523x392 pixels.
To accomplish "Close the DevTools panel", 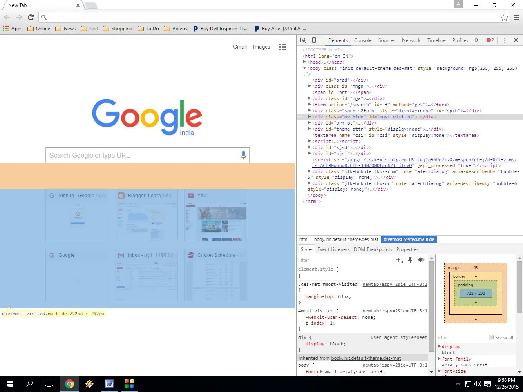I will point(516,40).
